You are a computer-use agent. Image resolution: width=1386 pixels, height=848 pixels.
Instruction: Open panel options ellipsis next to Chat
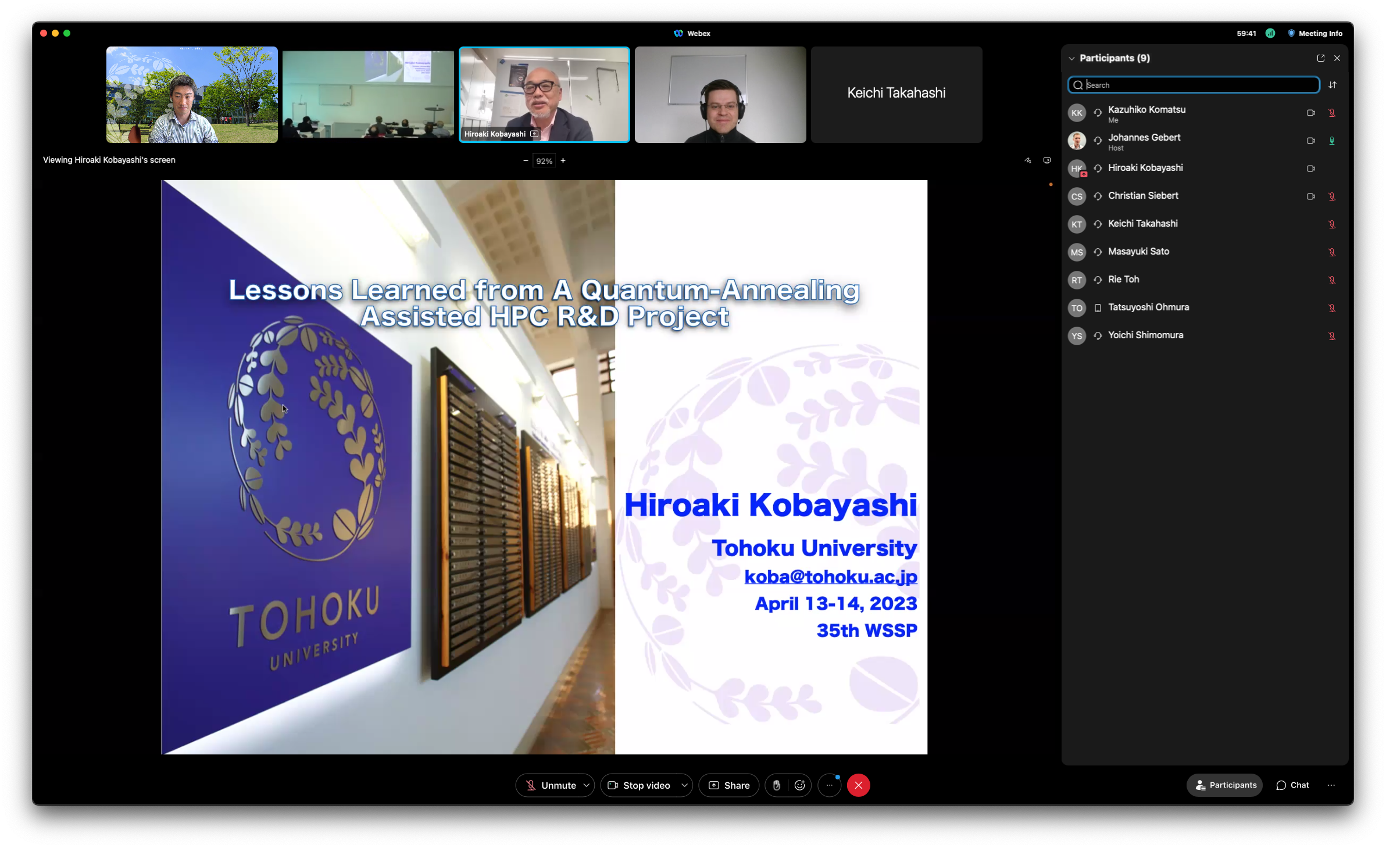point(1331,785)
